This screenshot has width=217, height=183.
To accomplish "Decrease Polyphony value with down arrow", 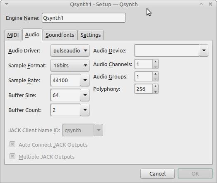I will pos(156,92).
